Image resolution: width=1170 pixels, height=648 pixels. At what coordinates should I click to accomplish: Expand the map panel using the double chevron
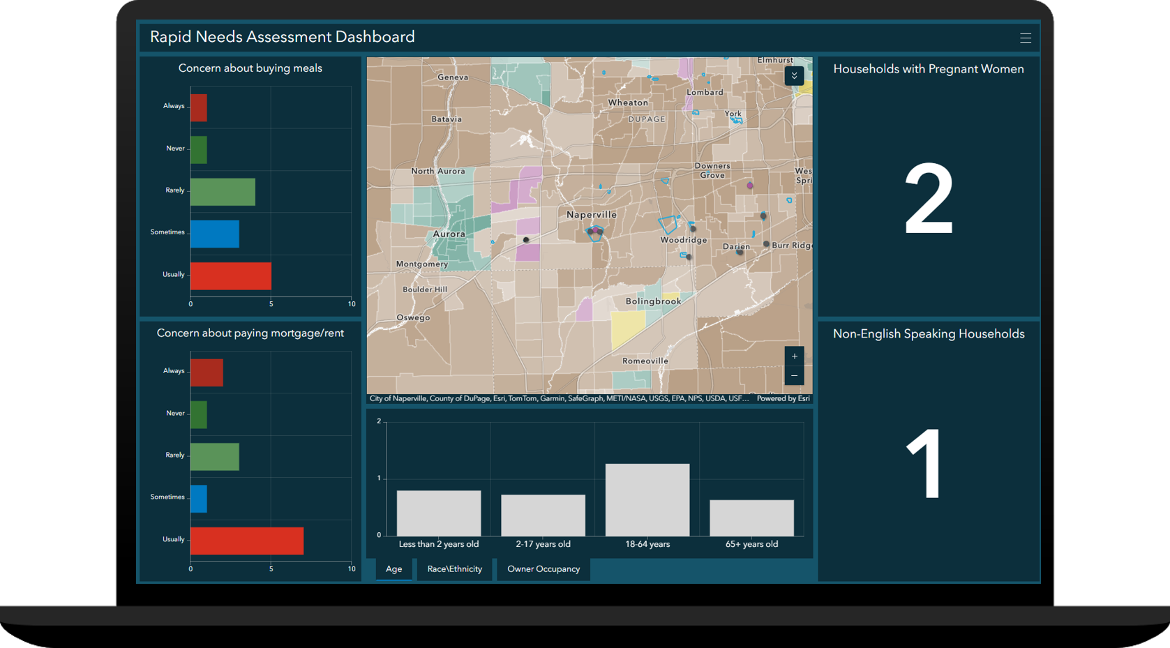793,75
